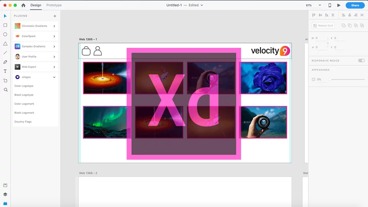The width and height of the screenshot is (368, 207).
Task: Click the shopping bag icon on artboard
Action: tap(86, 51)
